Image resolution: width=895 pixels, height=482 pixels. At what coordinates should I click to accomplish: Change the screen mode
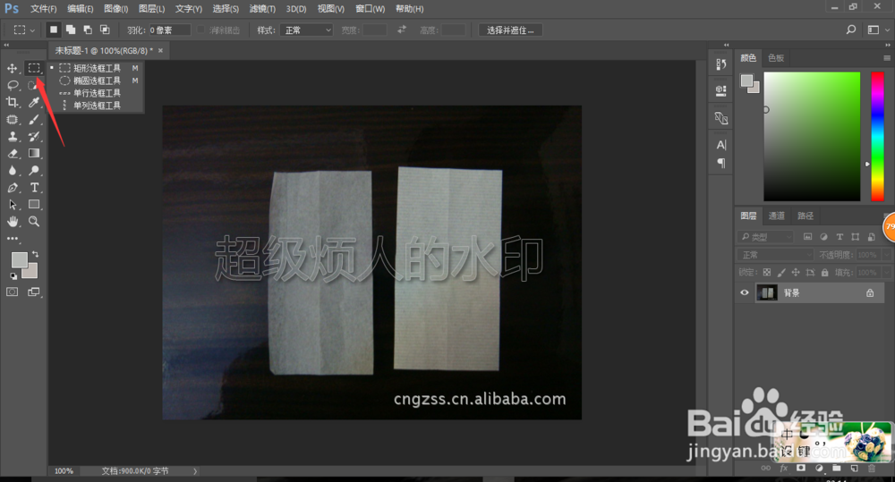tap(34, 292)
